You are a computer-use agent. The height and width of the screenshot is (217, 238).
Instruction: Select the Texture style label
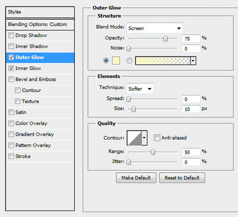coord(31,101)
